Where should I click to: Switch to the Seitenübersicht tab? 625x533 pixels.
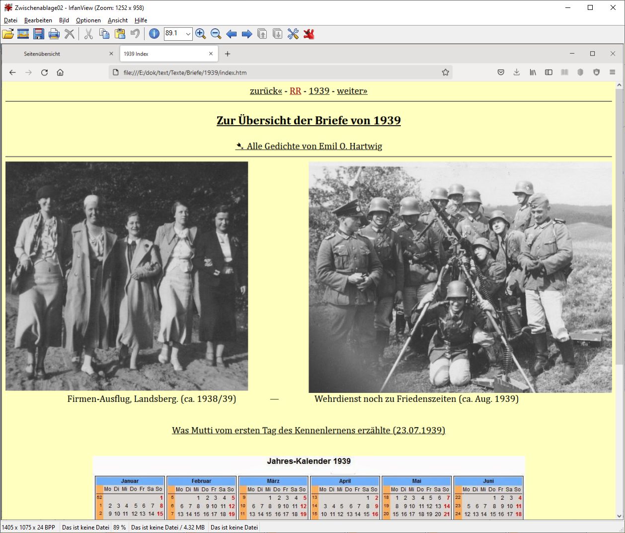click(42, 54)
